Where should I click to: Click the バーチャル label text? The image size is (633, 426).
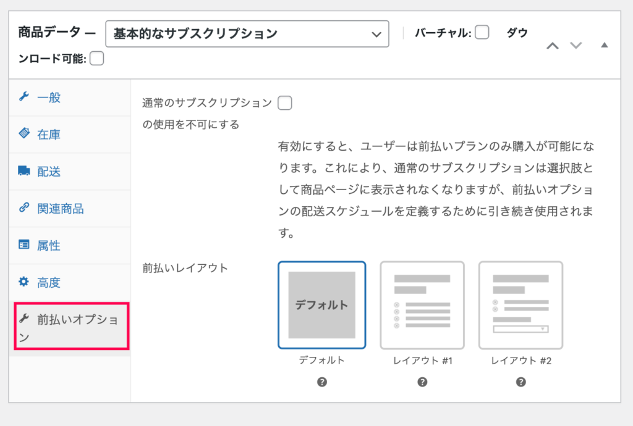(x=443, y=33)
